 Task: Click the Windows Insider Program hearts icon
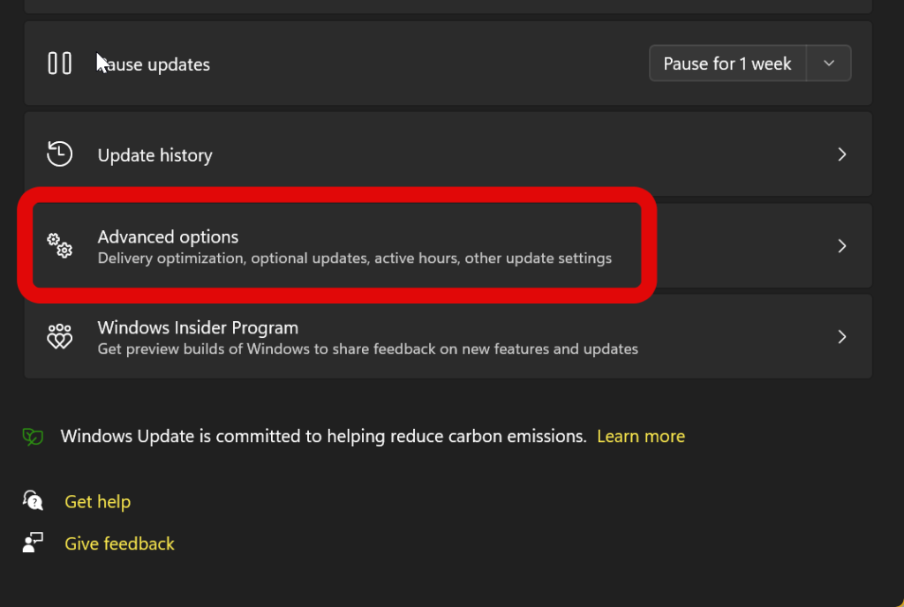[x=59, y=336]
